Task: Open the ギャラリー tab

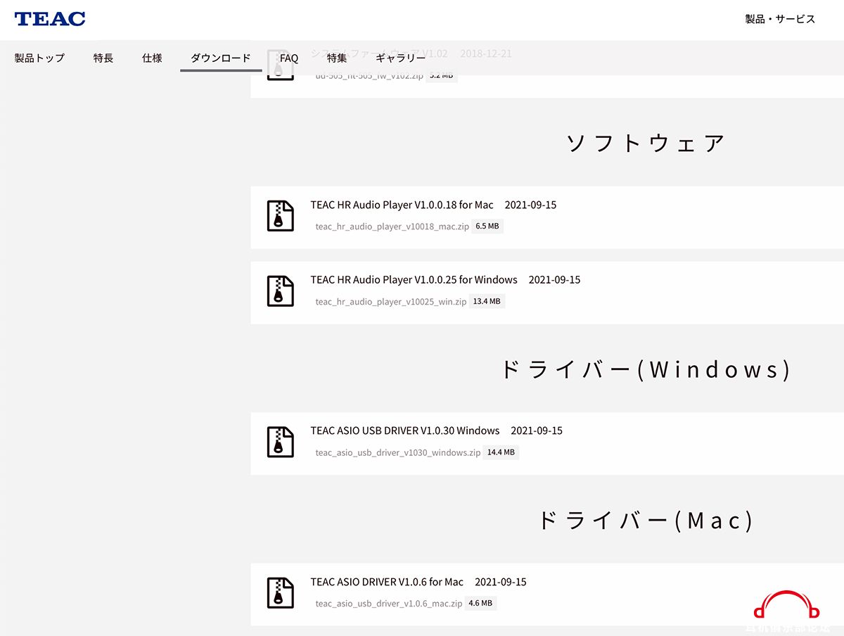Action: click(401, 58)
